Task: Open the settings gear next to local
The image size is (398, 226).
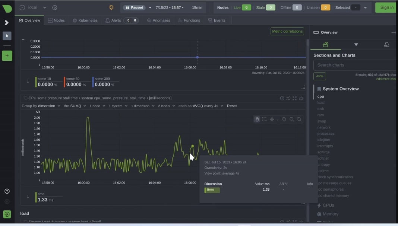Action: click(x=54, y=7)
